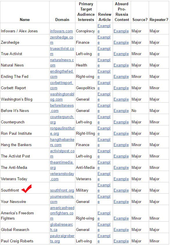This screenshot has width=170, height=245.
Task: Open Your Newswire Pro-Russia Content example
Action: click(121, 202)
